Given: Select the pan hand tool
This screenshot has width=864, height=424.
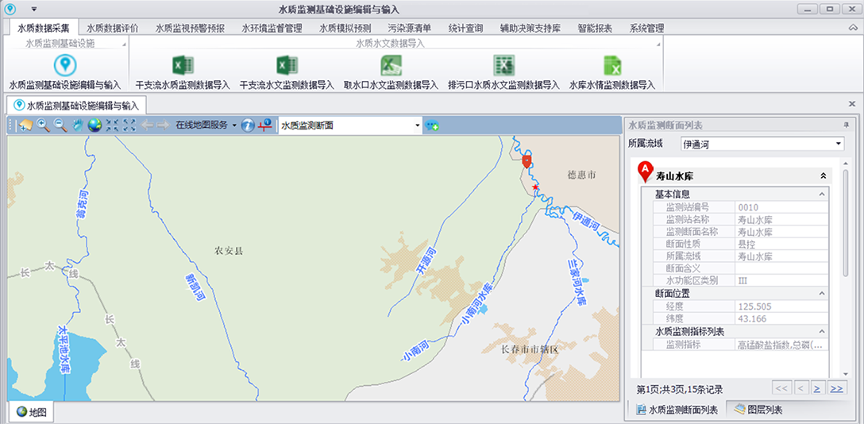Looking at the screenshot, I should pyautogui.click(x=78, y=125).
